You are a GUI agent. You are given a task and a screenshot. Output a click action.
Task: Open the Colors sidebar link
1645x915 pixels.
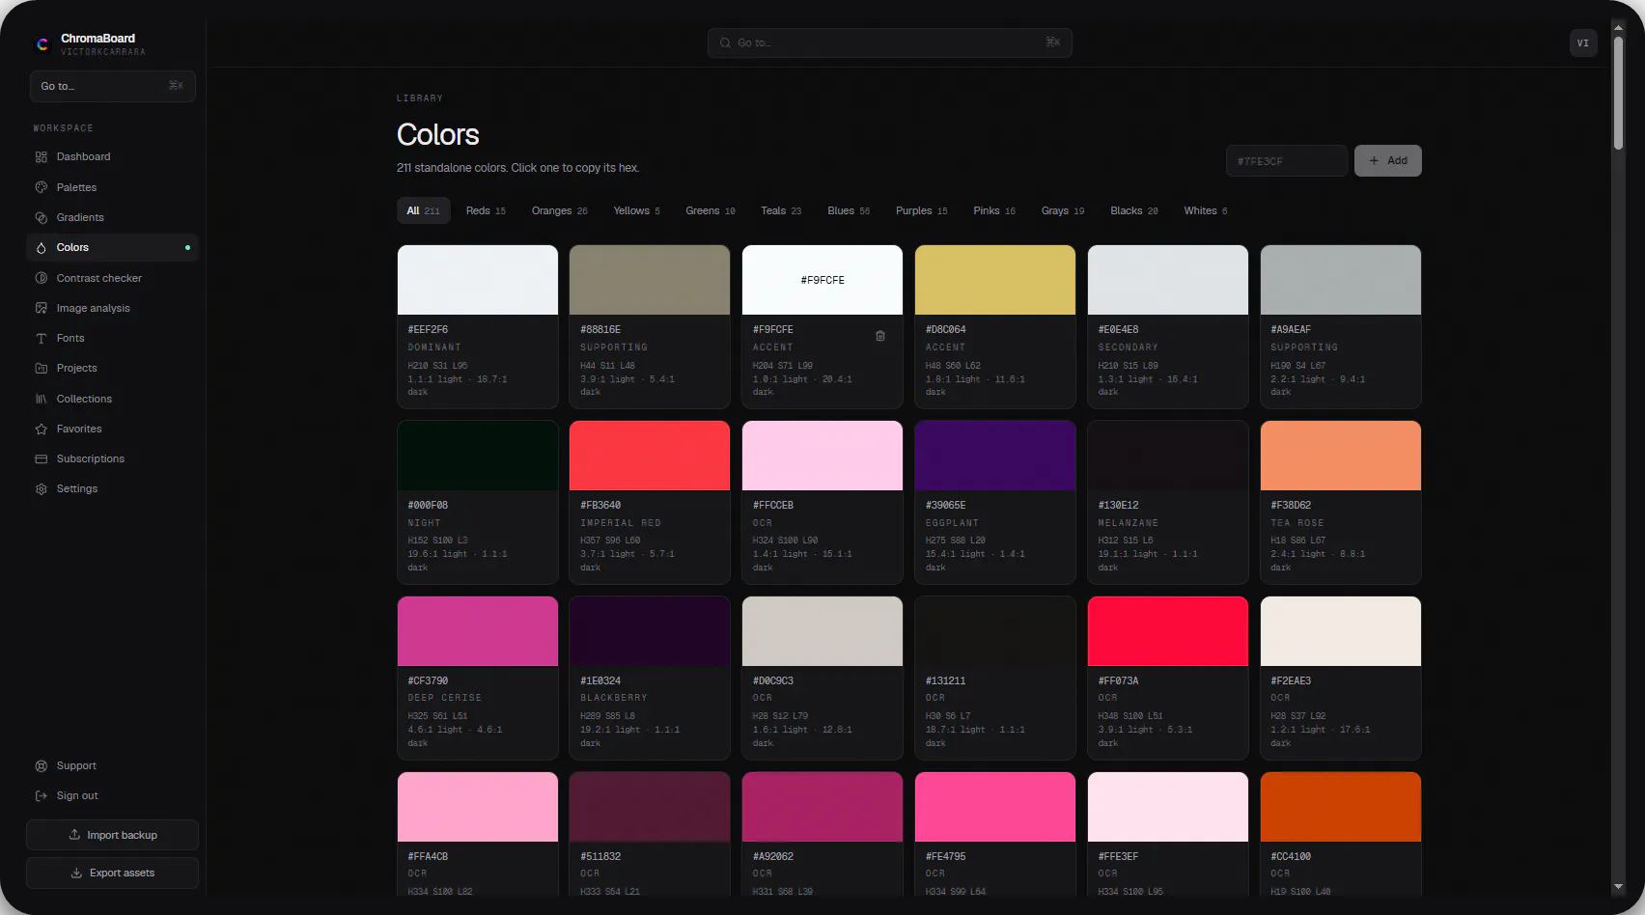point(112,248)
